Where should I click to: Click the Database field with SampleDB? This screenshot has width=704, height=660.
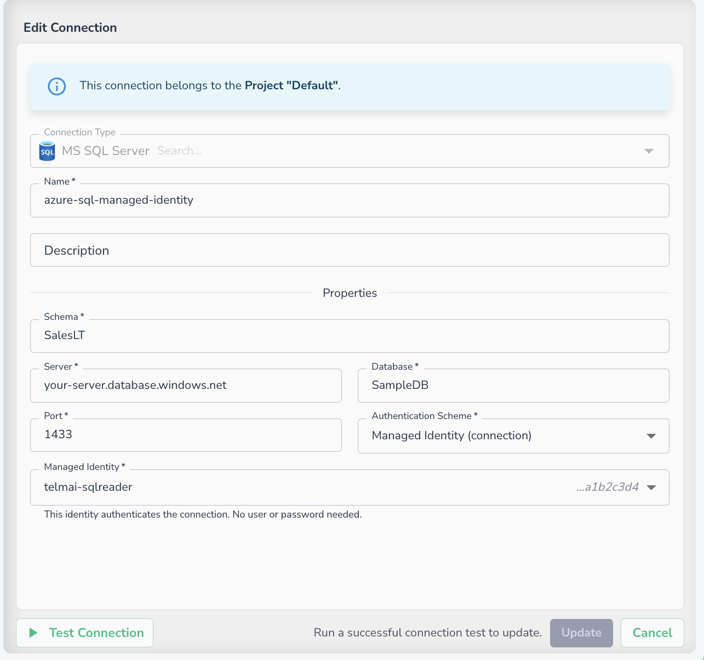click(x=513, y=386)
